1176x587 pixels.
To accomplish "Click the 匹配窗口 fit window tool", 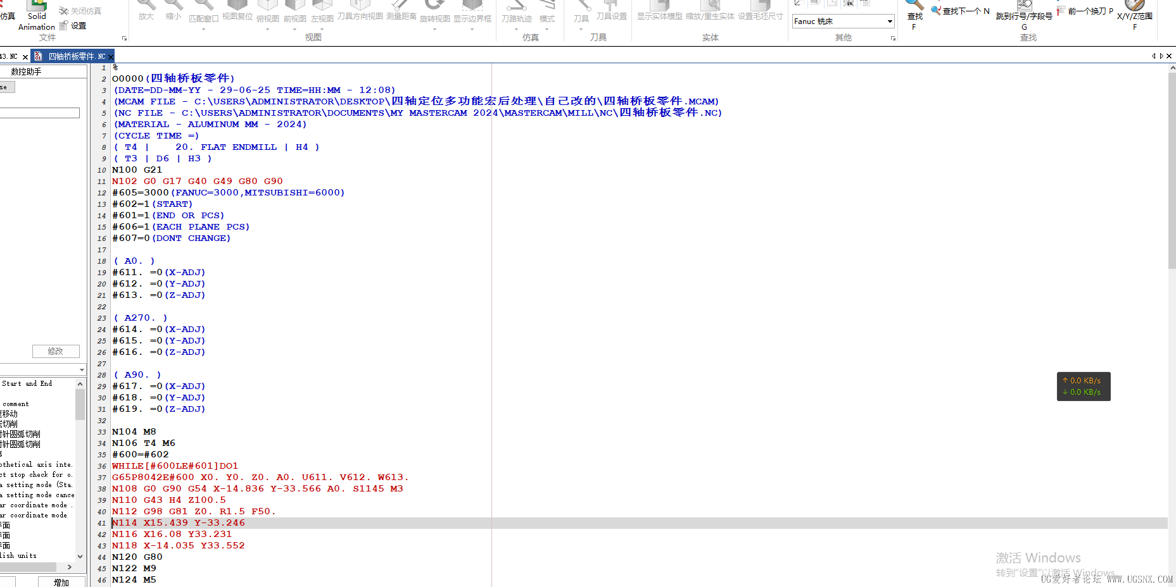I will [204, 11].
